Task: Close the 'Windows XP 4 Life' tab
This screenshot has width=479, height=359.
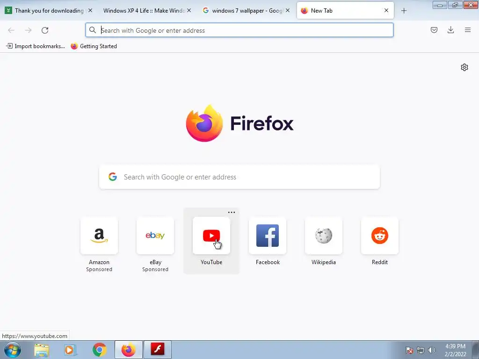Action: tap(189, 10)
